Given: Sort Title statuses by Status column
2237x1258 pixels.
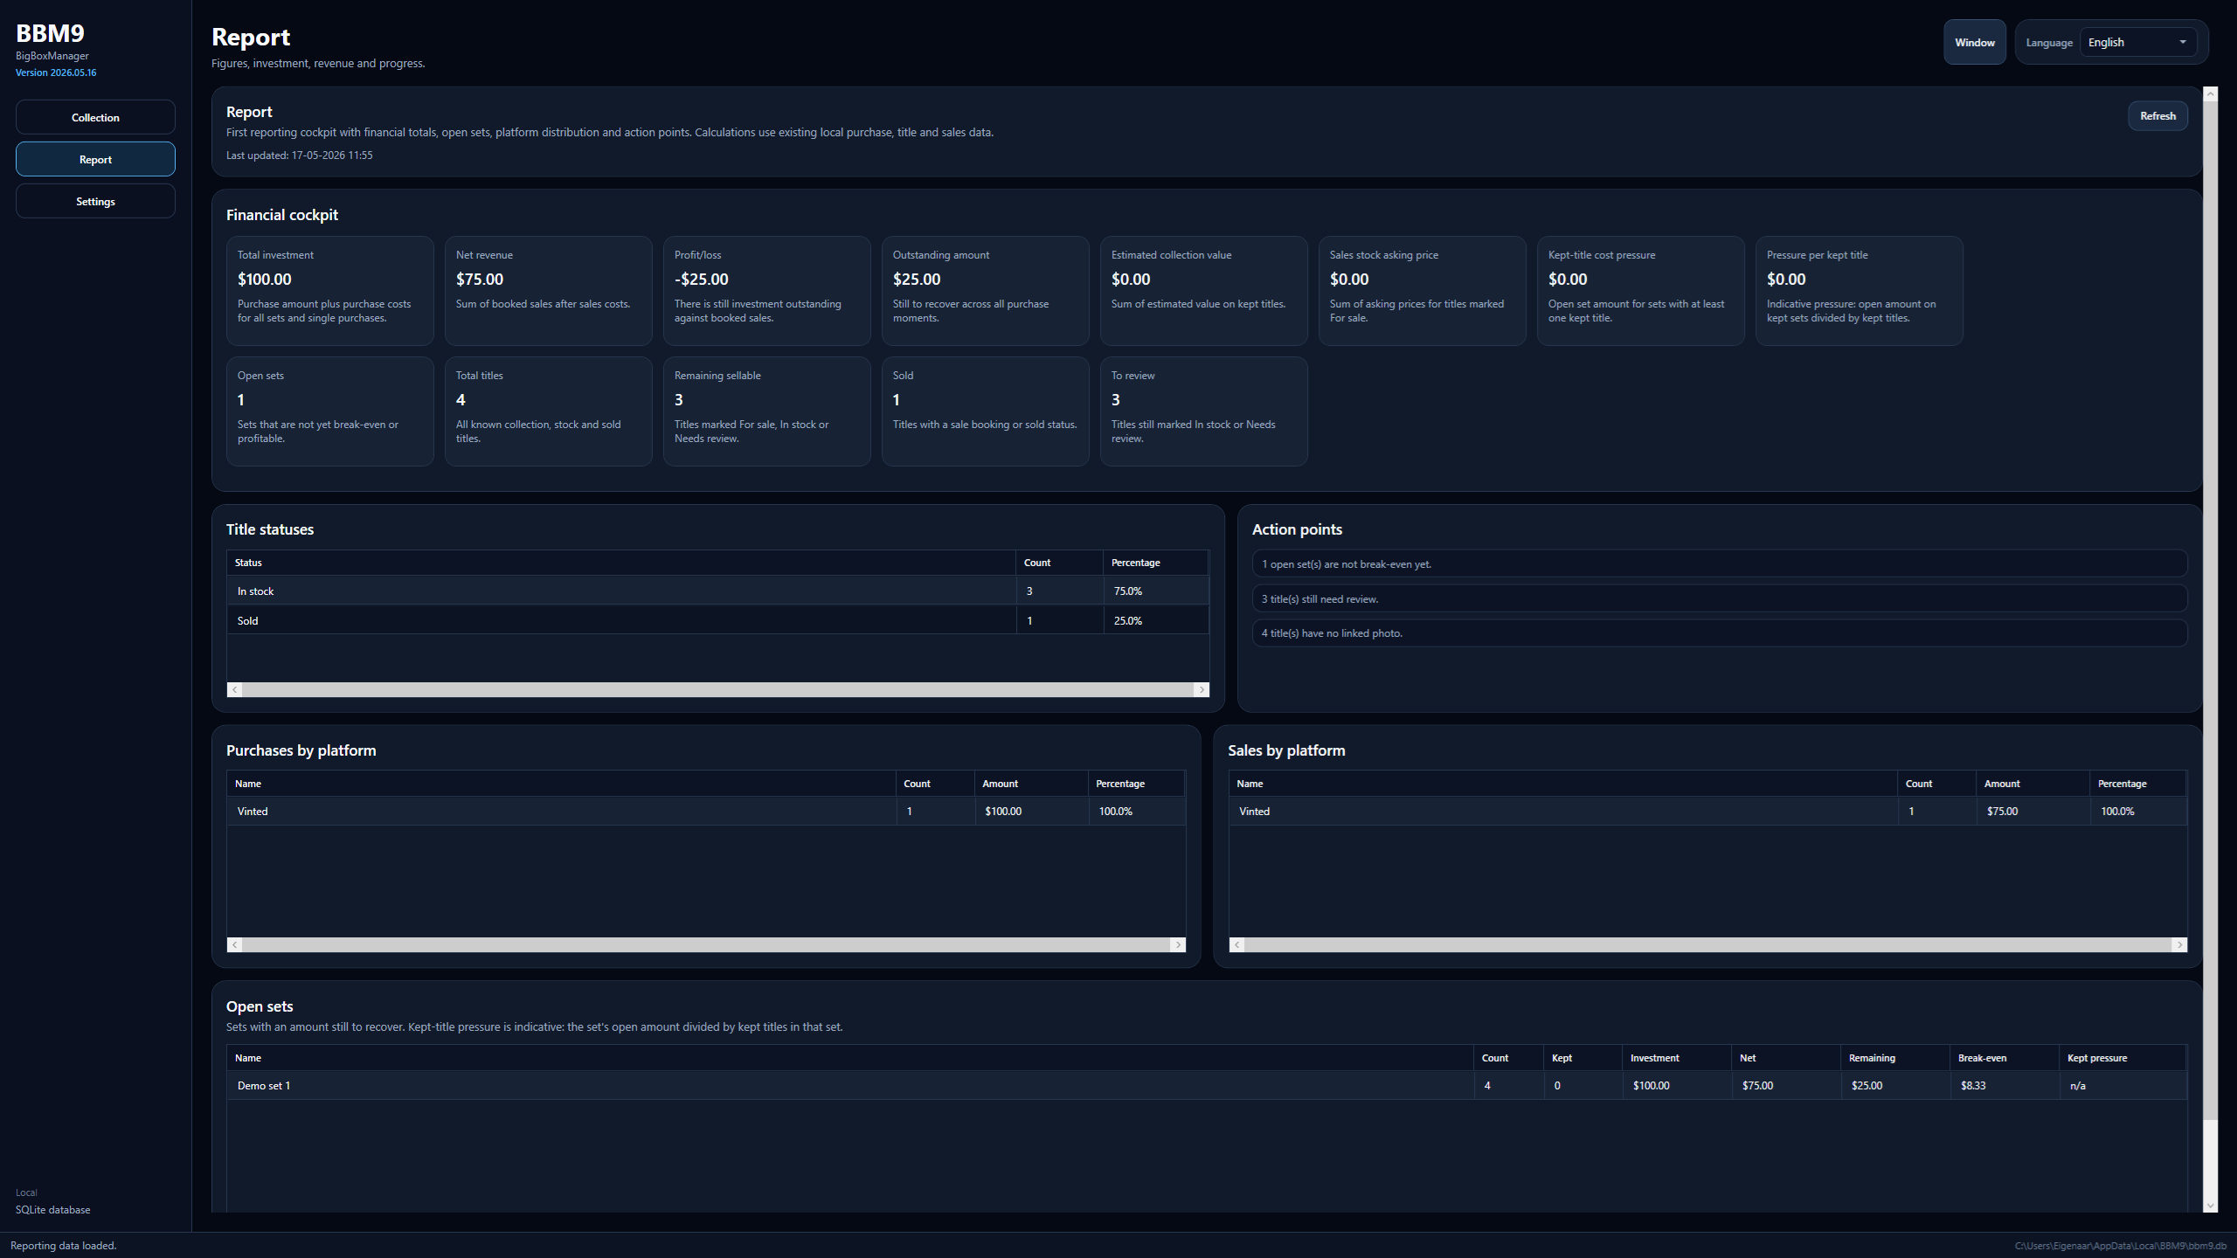Looking at the screenshot, I should point(620,563).
